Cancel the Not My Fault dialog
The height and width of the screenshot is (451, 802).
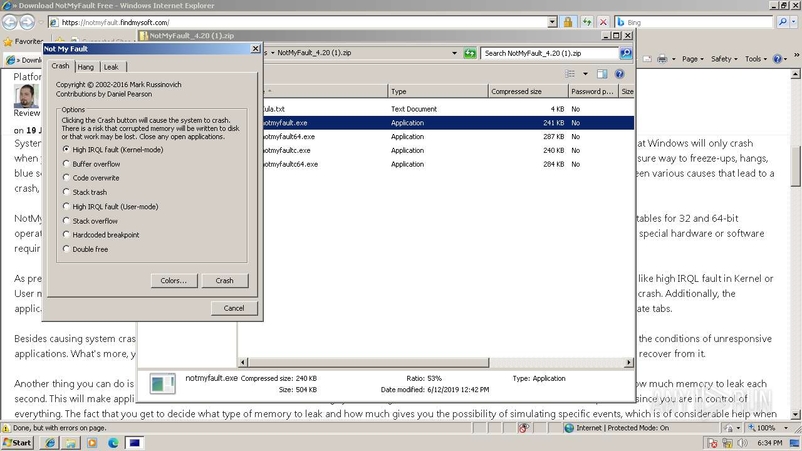click(x=234, y=308)
